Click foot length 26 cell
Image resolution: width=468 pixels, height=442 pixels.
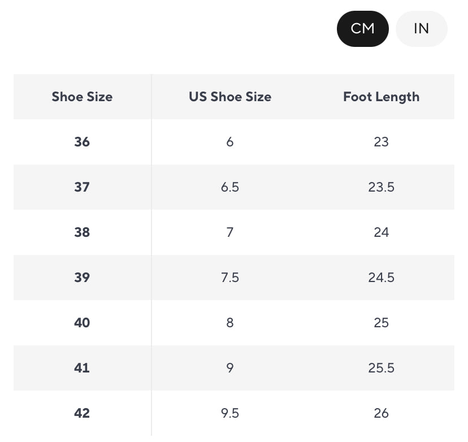381,413
